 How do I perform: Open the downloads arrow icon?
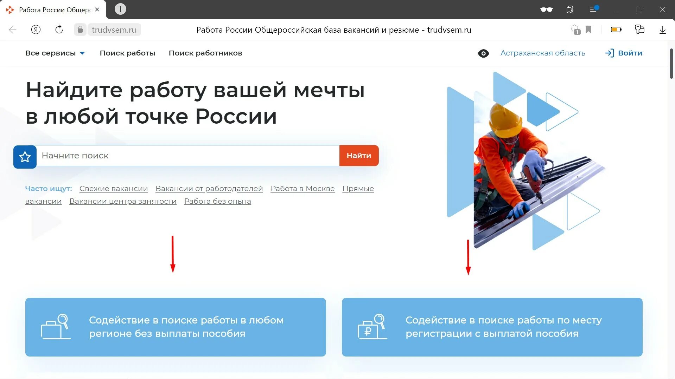(663, 30)
